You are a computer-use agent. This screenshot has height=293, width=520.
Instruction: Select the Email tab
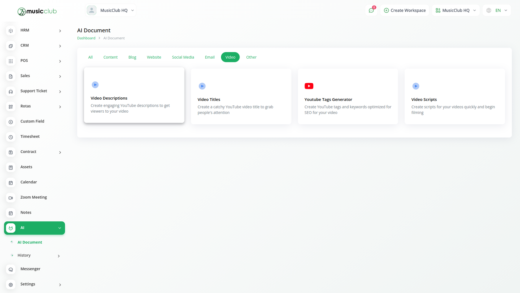pyautogui.click(x=210, y=57)
